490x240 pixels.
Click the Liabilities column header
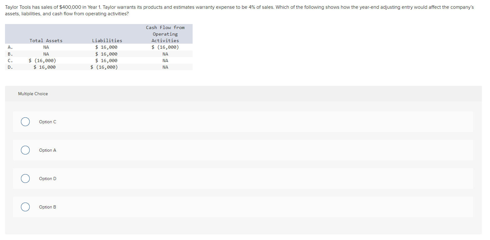[x=107, y=40]
